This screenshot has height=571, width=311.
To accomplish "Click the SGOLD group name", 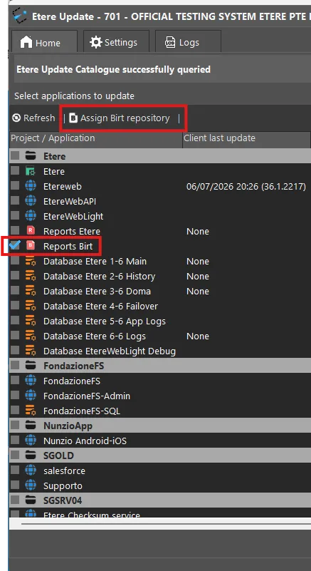I will [x=58, y=456].
